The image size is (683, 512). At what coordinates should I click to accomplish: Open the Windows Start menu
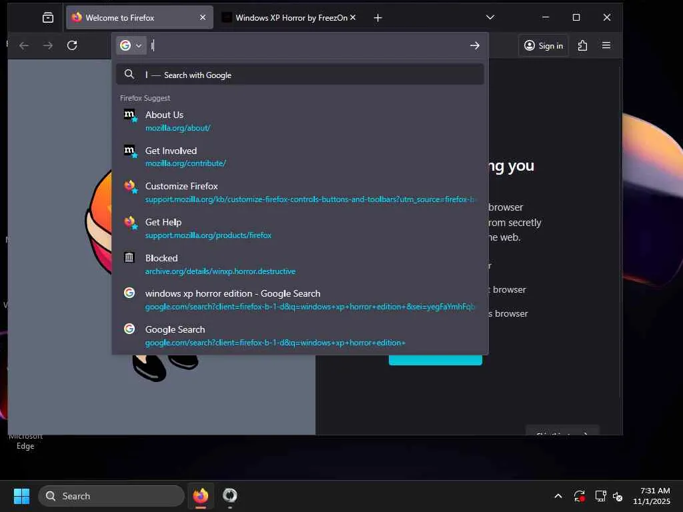[x=21, y=496]
